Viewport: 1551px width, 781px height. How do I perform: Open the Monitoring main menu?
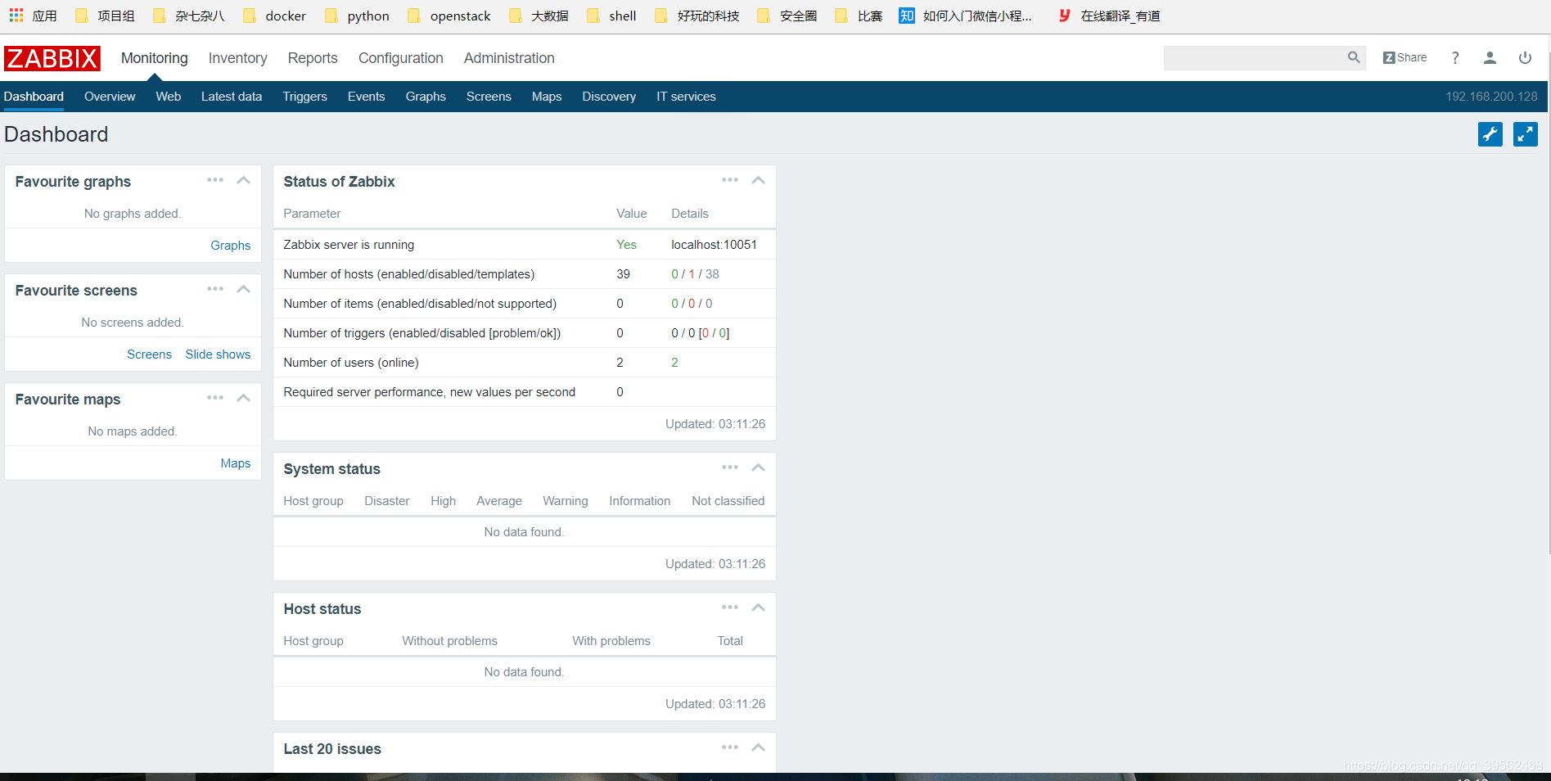point(155,58)
